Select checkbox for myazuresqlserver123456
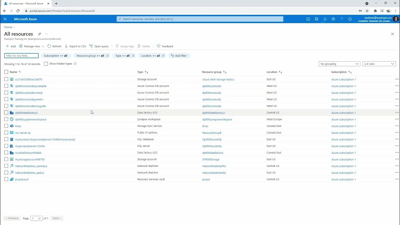400x225 pixels. 6,146
